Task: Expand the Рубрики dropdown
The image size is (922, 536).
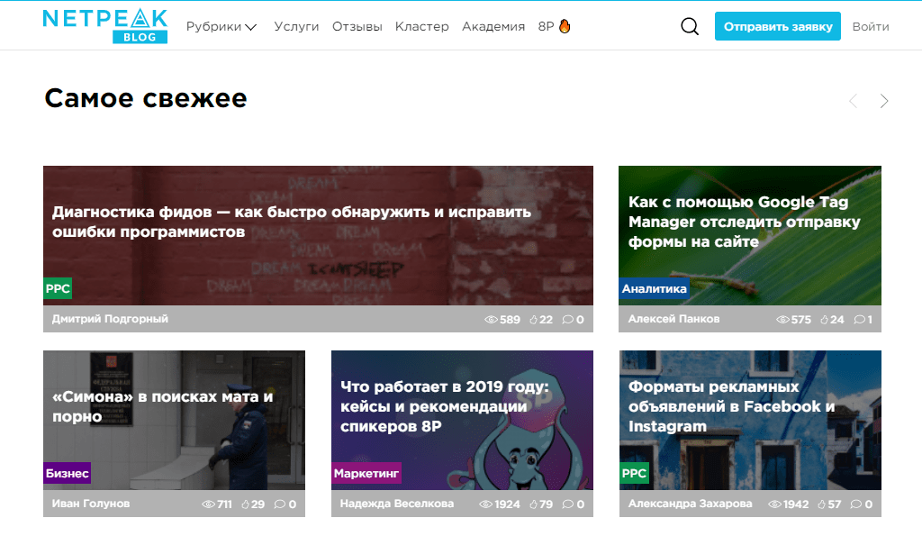Action: pos(218,26)
